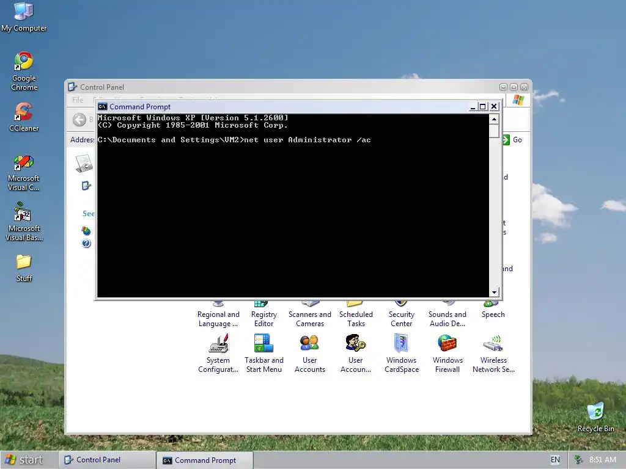626x469 pixels.
Task: Minimize the Command Prompt window
Action: pyautogui.click(x=473, y=106)
